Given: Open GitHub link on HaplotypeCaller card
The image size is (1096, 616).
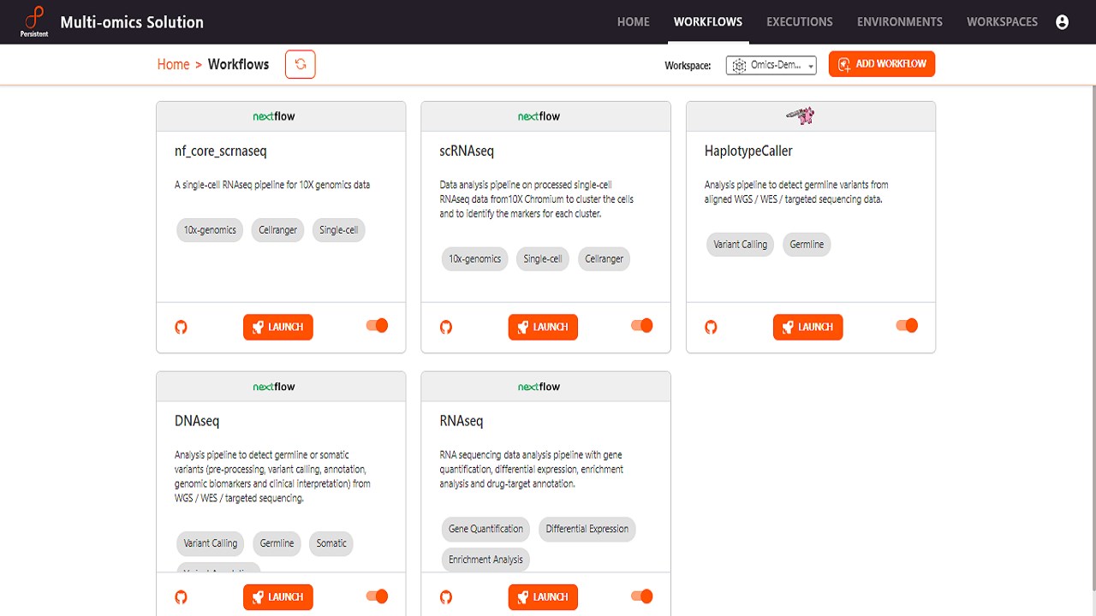Looking at the screenshot, I should coord(711,327).
